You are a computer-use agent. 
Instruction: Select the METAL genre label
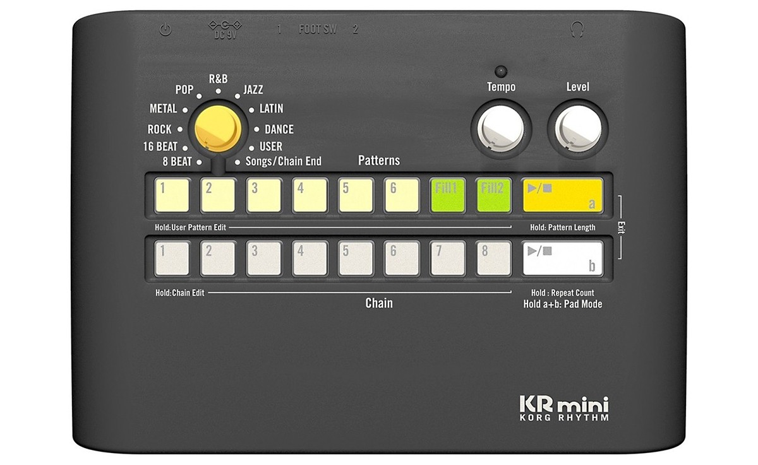pos(163,109)
